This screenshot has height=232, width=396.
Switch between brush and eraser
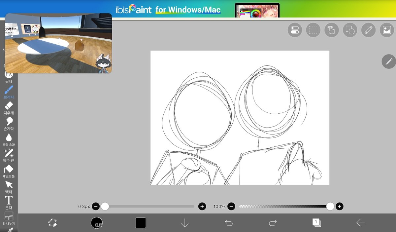pos(52,223)
